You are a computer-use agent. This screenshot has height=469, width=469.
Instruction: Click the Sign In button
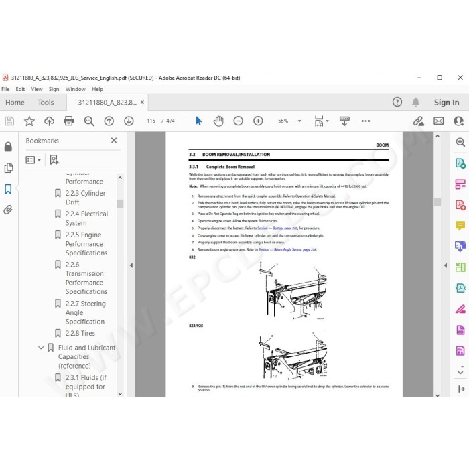tap(447, 103)
